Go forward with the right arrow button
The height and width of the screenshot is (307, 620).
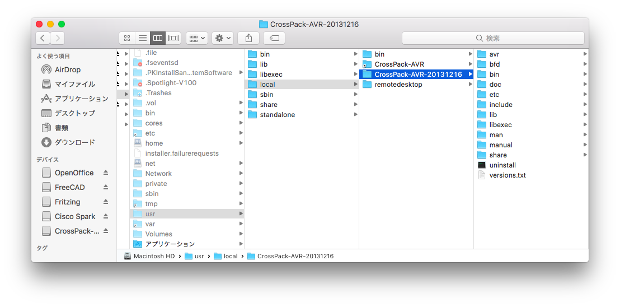click(x=57, y=38)
